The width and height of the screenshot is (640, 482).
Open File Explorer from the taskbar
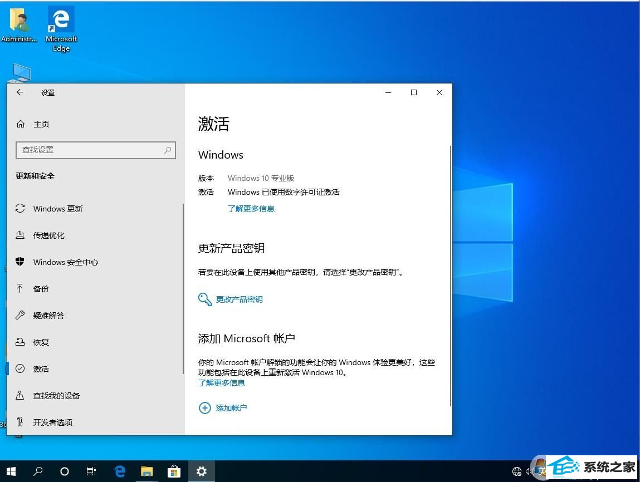tap(147, 471)
